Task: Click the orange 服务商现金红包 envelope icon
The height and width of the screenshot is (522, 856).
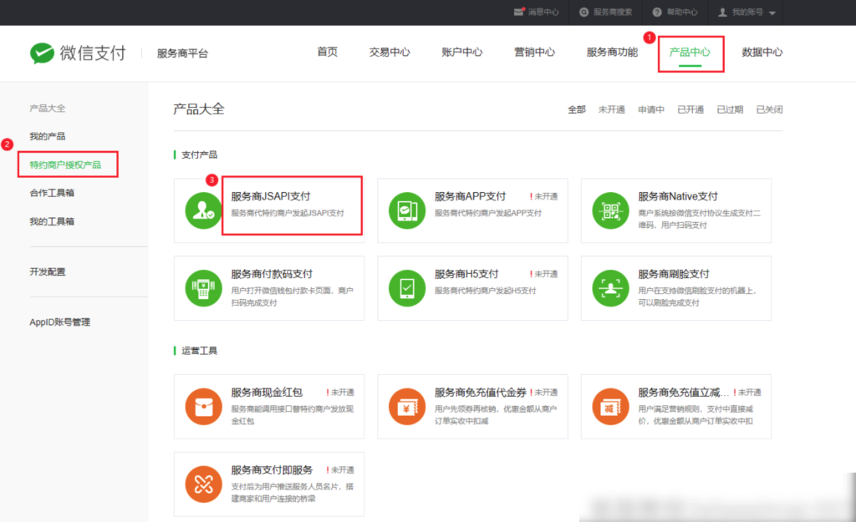Action: point(203,406)
